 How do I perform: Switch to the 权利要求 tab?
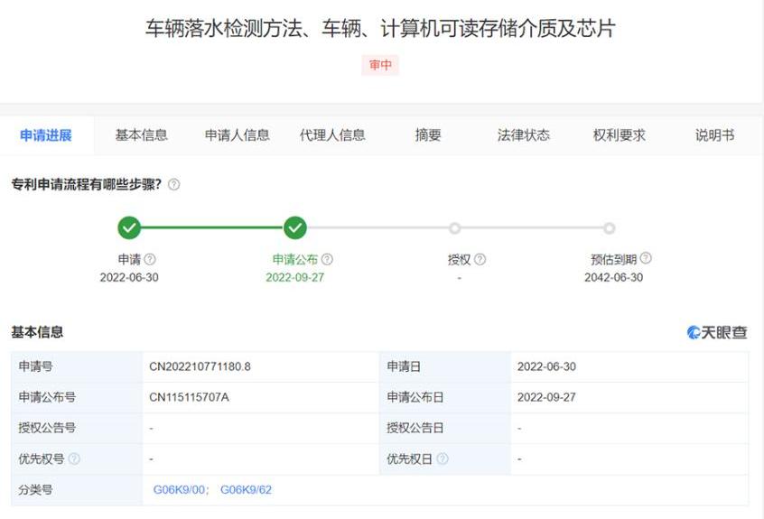coord(619,135)
